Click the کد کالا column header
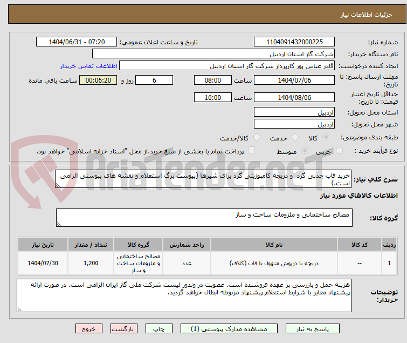This screenshot has height=343, width=407. point(360,245)
